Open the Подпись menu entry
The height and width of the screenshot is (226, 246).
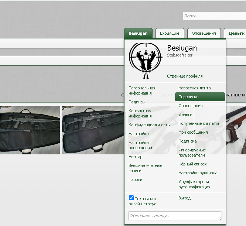[137, 102]
